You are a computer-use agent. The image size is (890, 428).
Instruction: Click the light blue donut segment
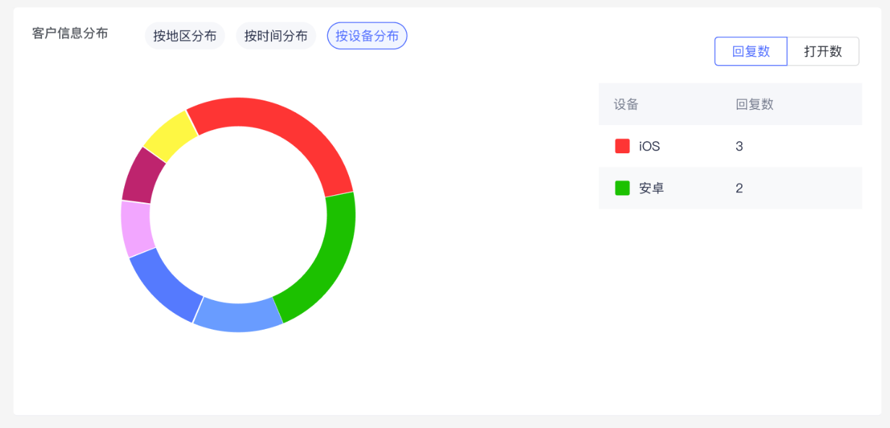point(238,315)
